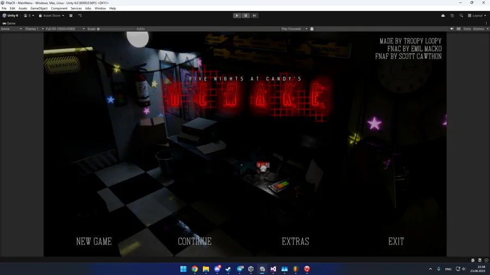
Task: Open the Game view mode dropdown
Action: click(x=11, y=29)
